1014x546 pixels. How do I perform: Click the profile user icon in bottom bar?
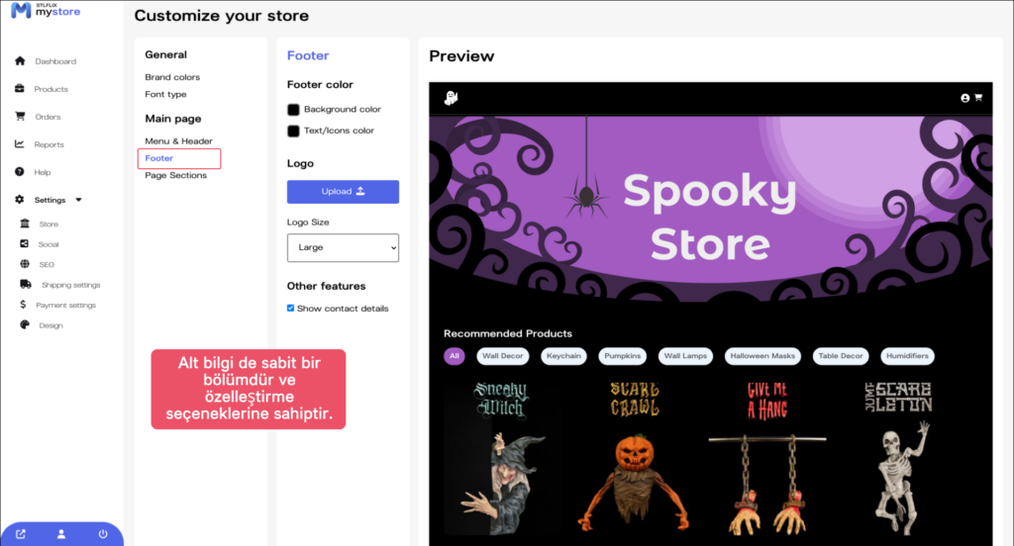(61, 534)
